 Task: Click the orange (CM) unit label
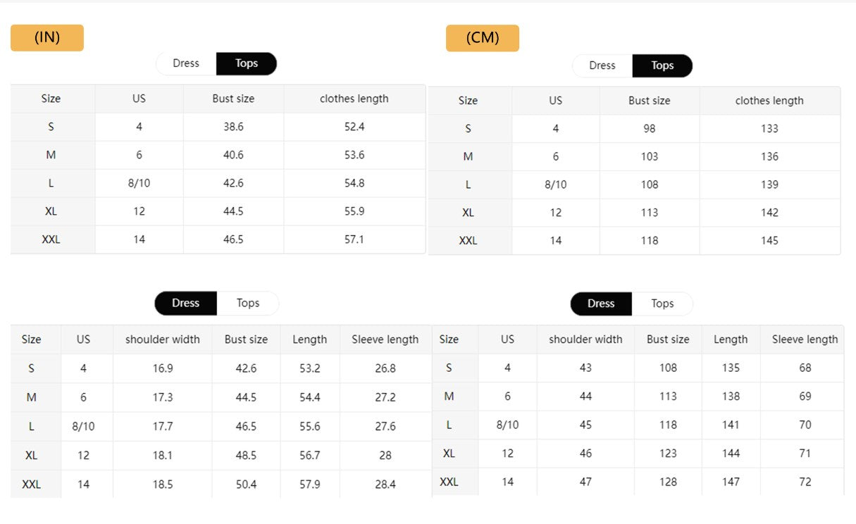(483, 38)
